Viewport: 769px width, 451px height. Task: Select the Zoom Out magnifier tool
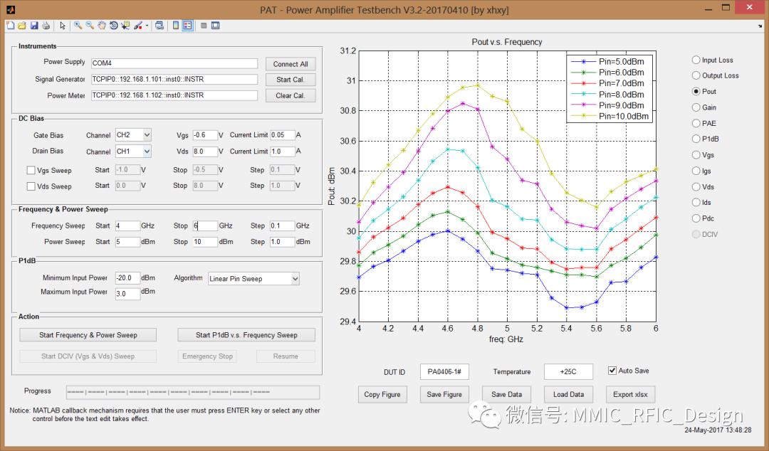click(x=90, y=26)
